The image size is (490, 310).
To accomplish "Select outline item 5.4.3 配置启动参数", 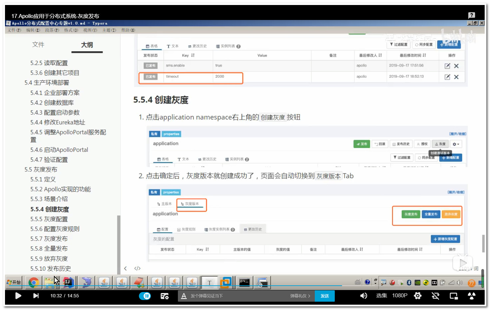I will [x=55, y=113].
